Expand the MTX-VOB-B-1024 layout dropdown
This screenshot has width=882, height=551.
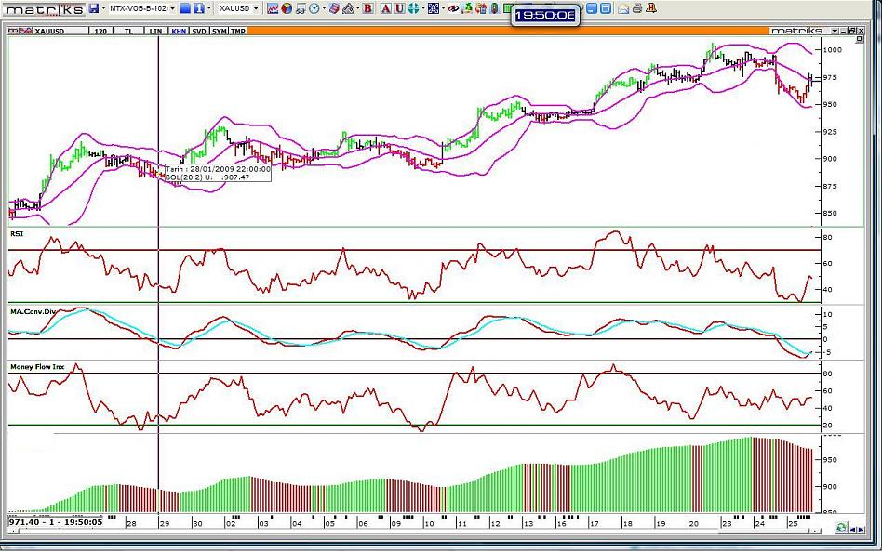click(171, 8)
